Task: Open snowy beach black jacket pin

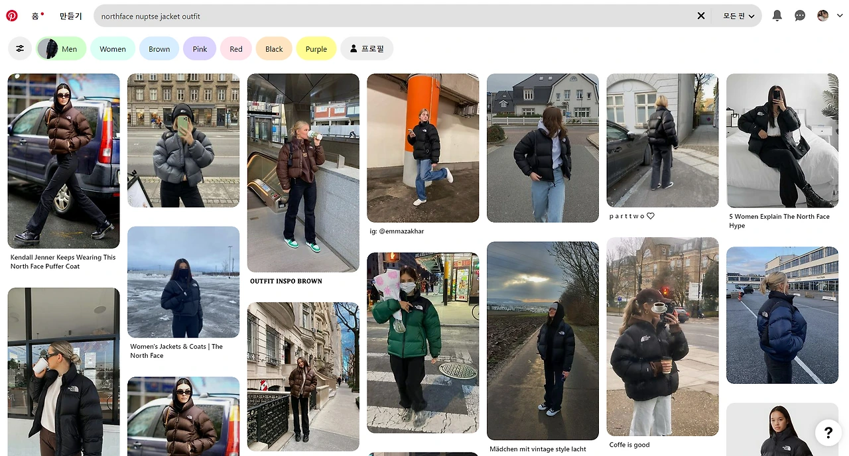Action: [x=183, y=282]
